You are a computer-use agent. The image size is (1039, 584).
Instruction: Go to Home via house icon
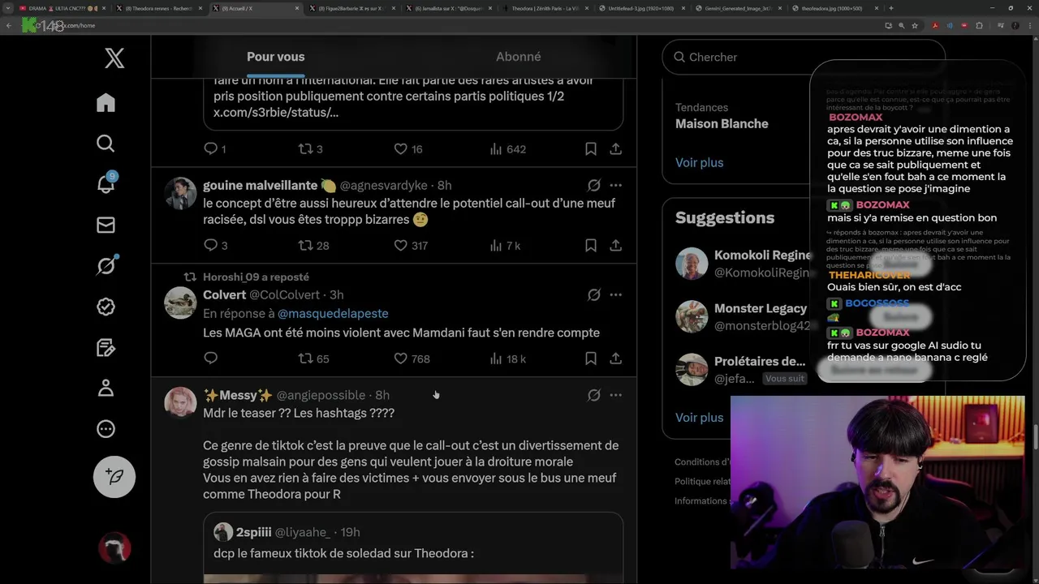(106, 103)
